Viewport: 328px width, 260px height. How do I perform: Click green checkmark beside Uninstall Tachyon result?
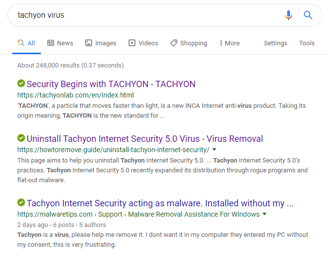[21, 138]
